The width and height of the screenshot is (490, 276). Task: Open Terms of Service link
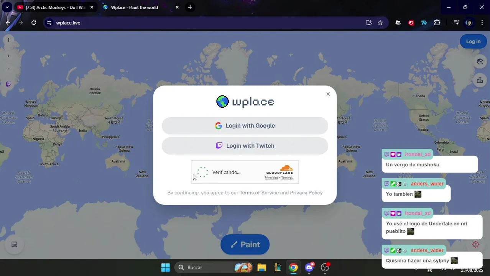click(259, 193)
